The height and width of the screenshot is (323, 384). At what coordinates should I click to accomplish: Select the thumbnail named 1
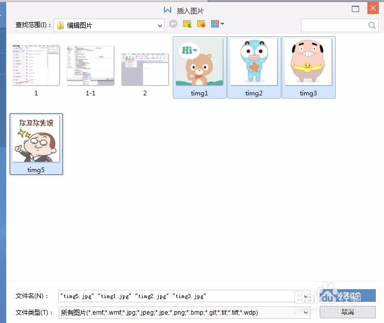[36, 65]
